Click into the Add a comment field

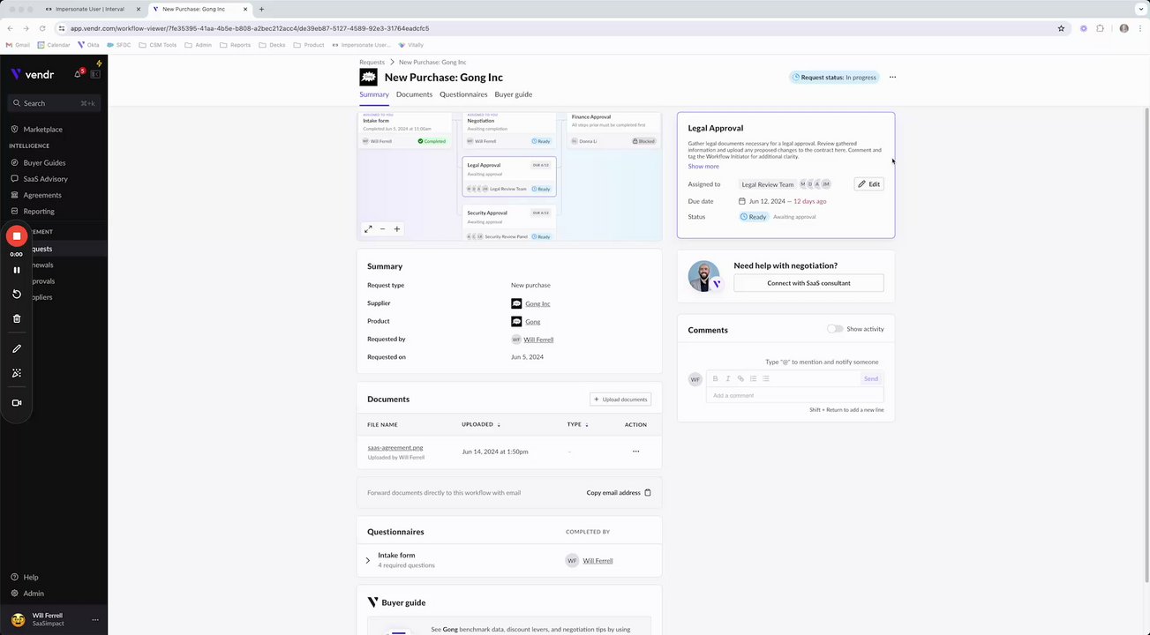(x=794, y=395)
